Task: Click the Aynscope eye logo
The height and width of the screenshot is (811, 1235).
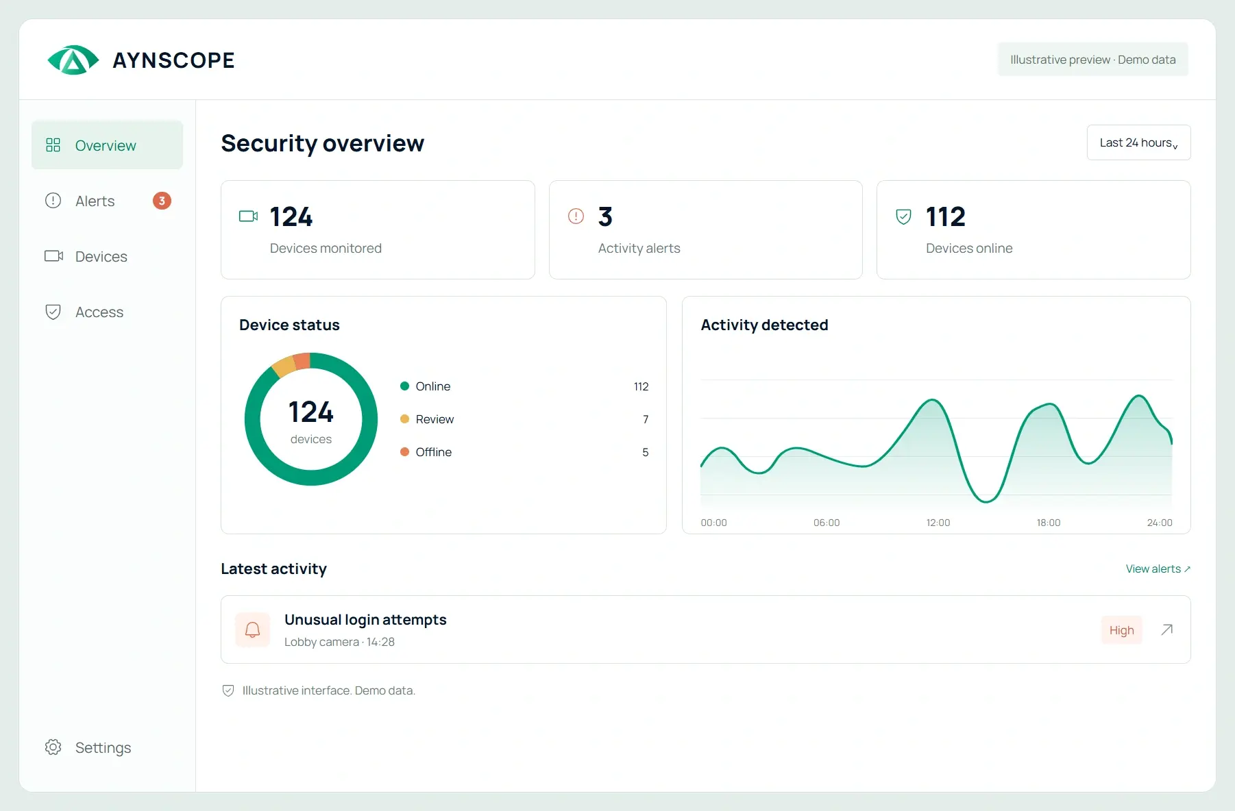Action: [73, 60]
